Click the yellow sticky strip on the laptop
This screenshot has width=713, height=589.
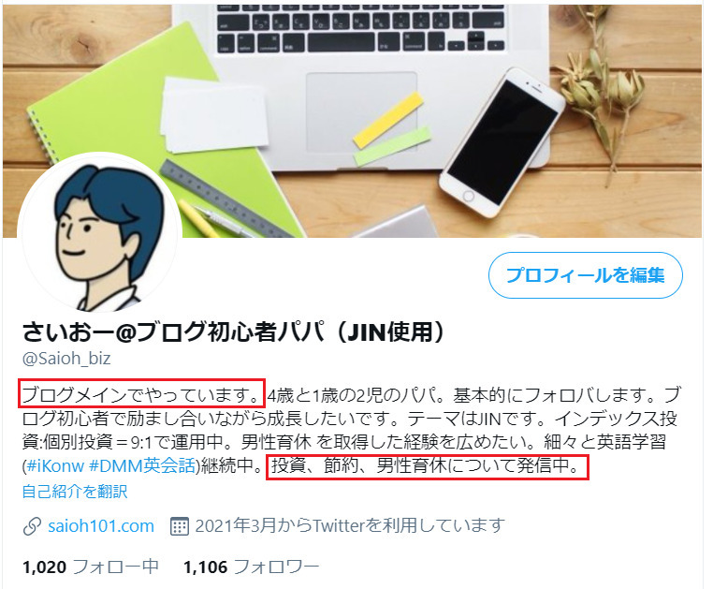[x=388, y=120]
